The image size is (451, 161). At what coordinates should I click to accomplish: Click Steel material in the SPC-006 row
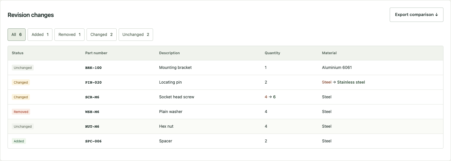coord(327,141)
